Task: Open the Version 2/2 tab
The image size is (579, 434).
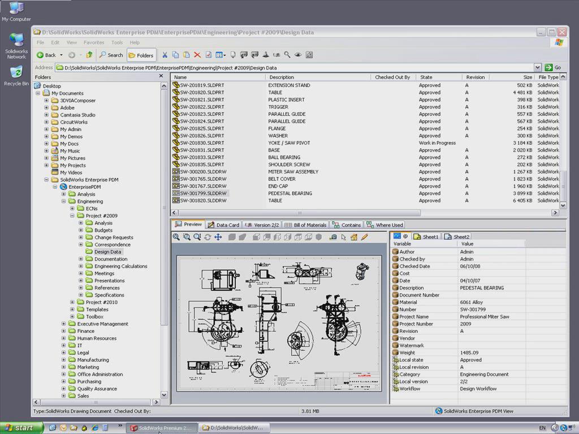Action: pyautogui.click(x=262, y=225)
